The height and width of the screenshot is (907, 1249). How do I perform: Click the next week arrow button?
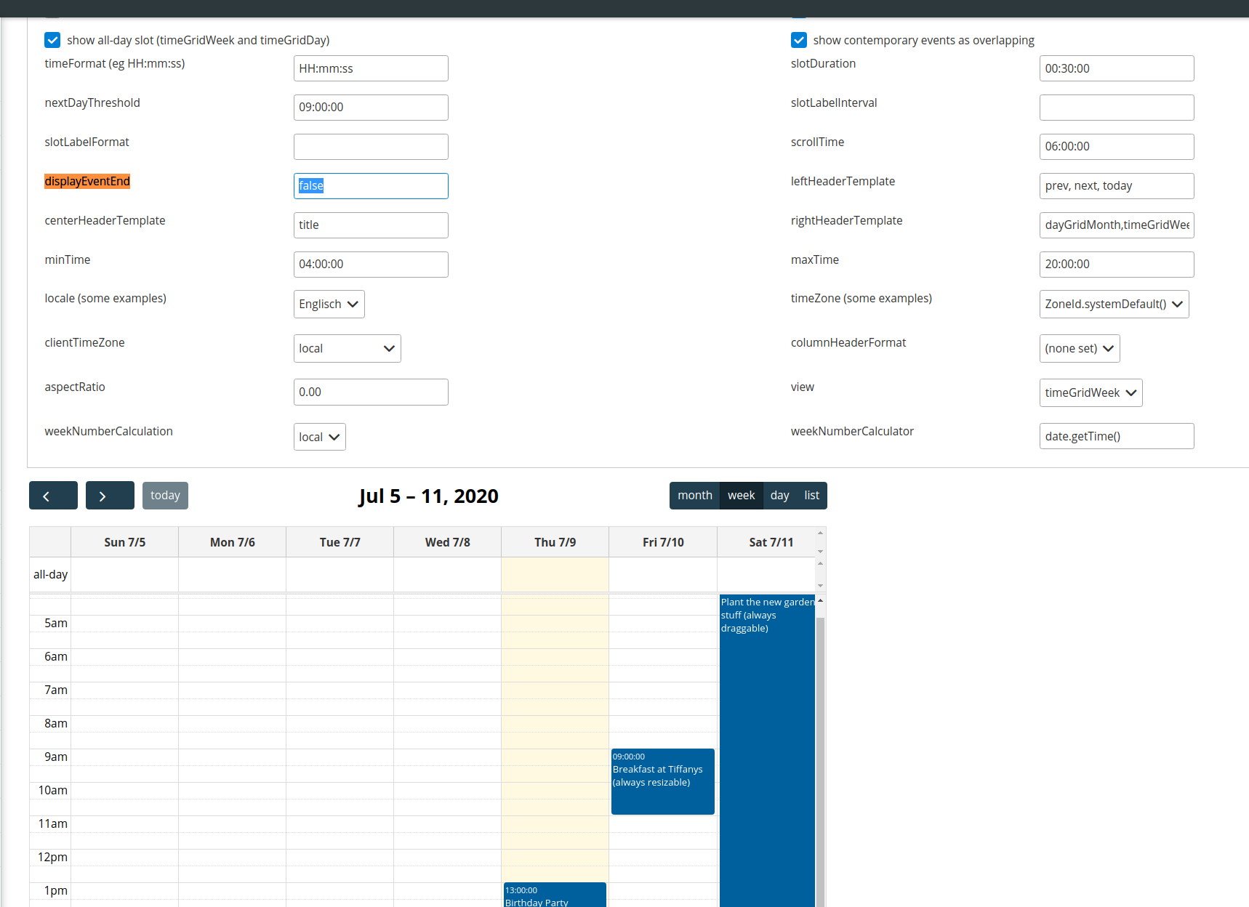click(110, 495)
